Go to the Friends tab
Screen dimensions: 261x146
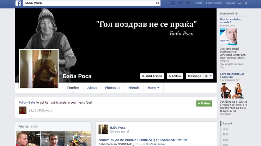point(134,88)
